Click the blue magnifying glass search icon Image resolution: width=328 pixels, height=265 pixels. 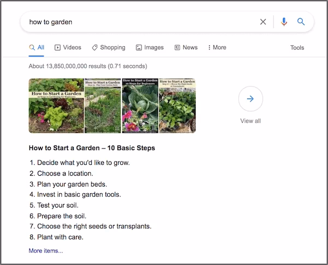[301, 22]
